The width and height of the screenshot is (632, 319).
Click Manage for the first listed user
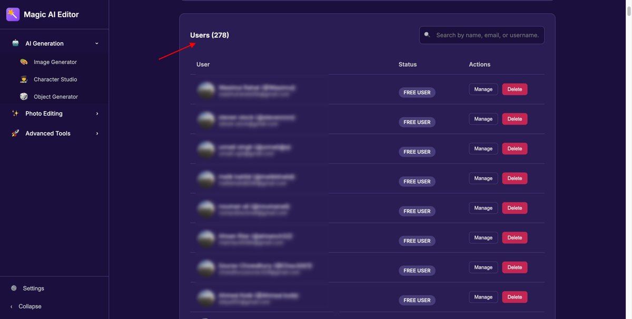coord(483,89)
